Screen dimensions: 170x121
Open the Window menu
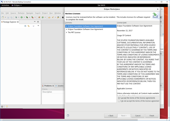tap(58, 13)
